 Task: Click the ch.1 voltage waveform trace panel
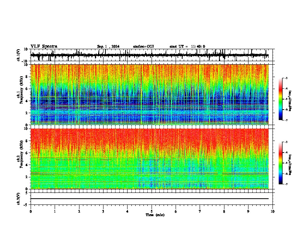[151, 55]
